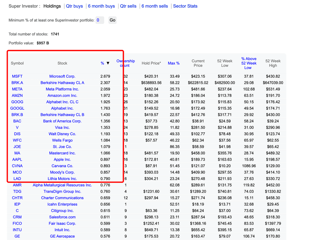Open TransDigm Group Inc. link
Viewport: 314px width, 240px height.
tap(62, 191)
